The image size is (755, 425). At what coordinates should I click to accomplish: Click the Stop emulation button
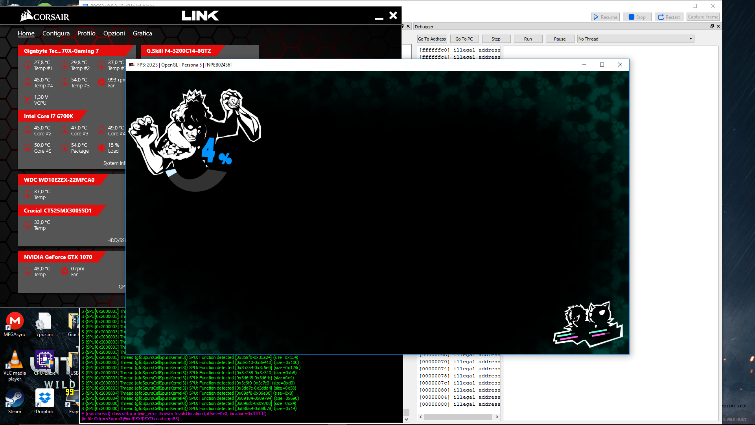point(637,17)
